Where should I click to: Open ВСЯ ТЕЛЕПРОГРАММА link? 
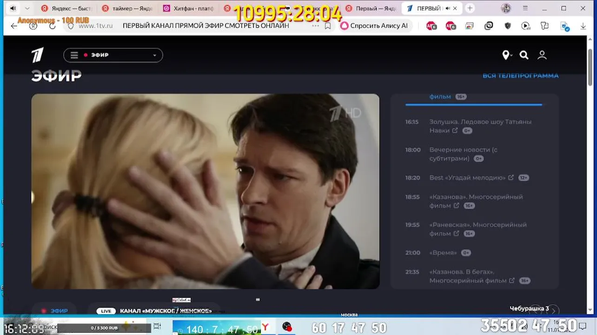(520, 75)
